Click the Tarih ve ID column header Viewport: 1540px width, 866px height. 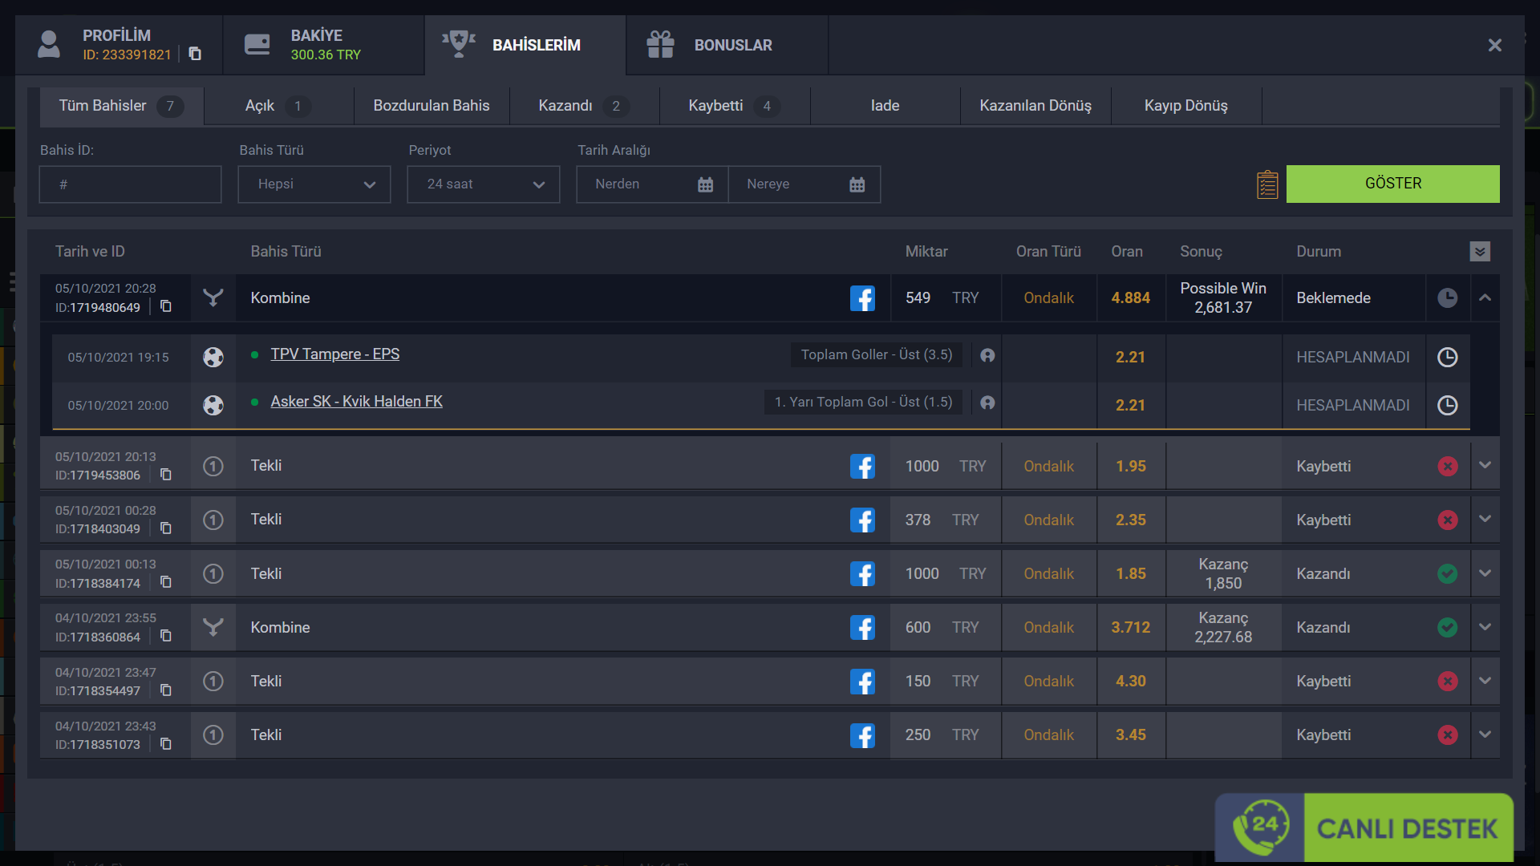pyautogui.click(x=90, y=252)
